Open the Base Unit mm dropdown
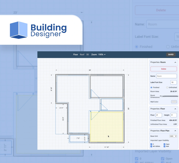This screenshot has width=179, height=163. pos(173,136)
